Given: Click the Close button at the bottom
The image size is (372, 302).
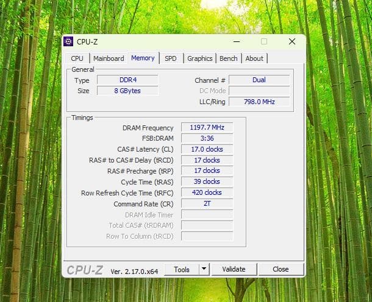Looking at the screenshot, I should pos(281,269).
